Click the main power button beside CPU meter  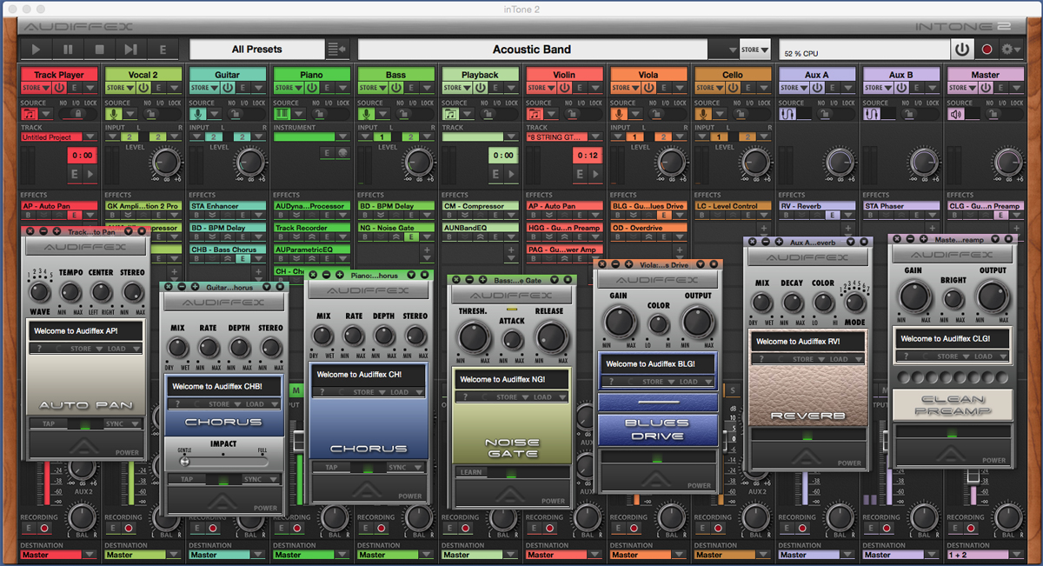pyautogui.click(x=962, y=50)
